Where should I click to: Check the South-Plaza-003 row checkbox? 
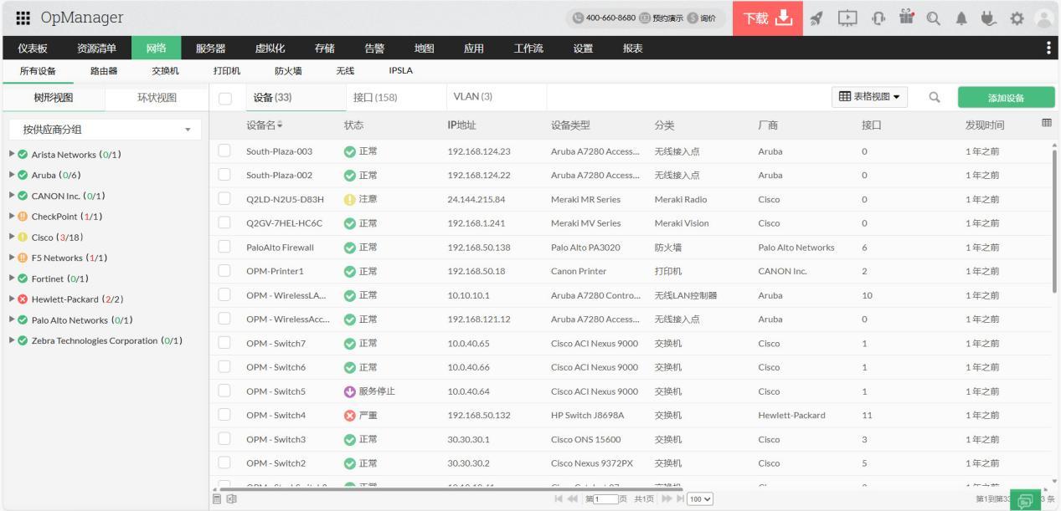click(224, 151)
